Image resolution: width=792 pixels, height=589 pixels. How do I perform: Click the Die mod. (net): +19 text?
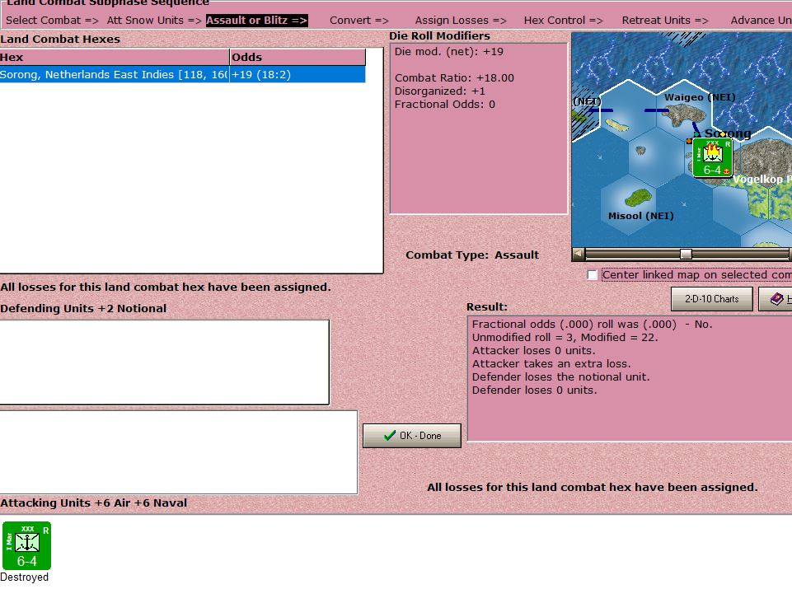(448, 51)
